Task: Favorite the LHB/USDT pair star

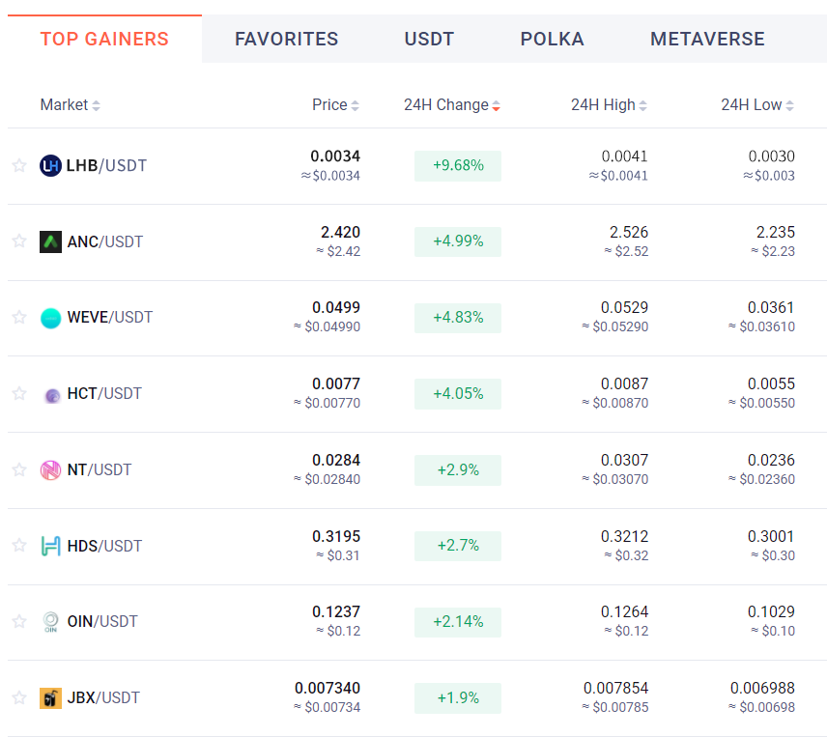Action: 19,165
